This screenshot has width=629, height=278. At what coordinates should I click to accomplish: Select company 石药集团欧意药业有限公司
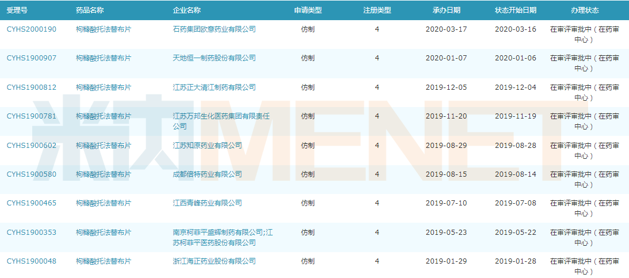[x=214, y=29]
